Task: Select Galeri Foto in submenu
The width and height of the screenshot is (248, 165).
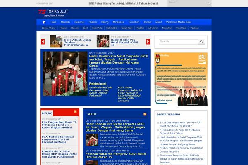Action: 97,28
